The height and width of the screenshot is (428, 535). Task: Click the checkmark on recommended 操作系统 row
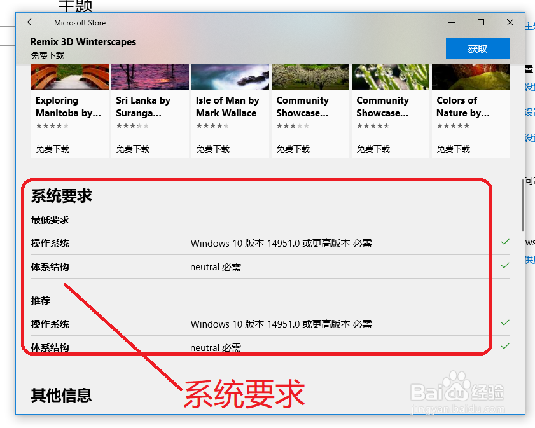pyautogui.click(x=505, y=322)
